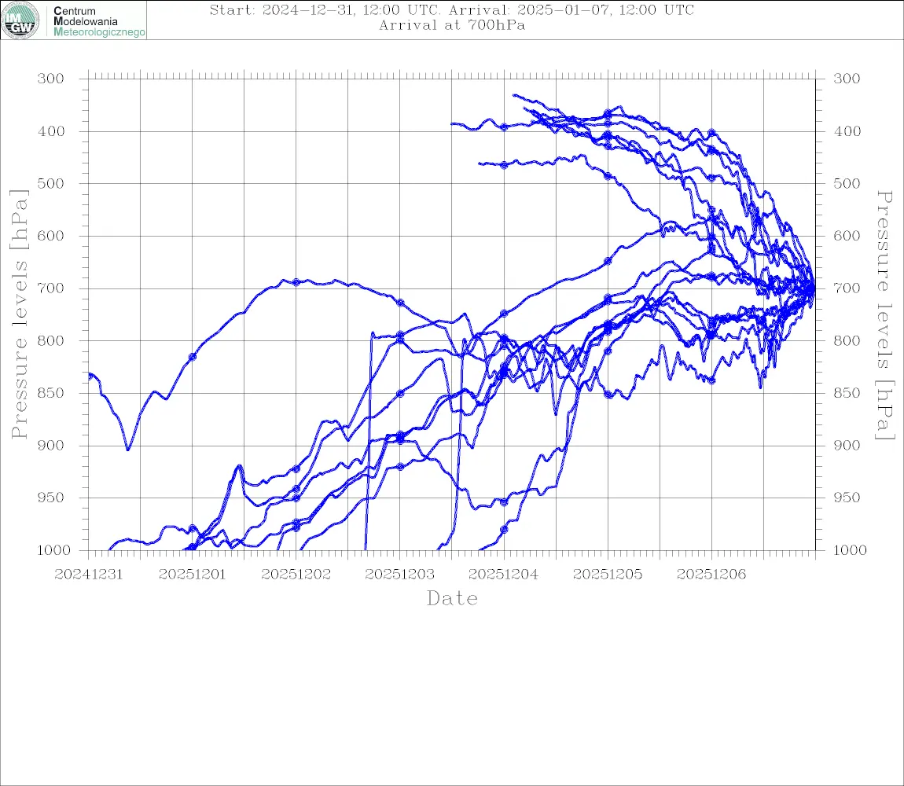Image resolution: width=904 pixels, height=786 pixels.
Task: Click the left axis 900 label
Action: click(x=51, y=445)
